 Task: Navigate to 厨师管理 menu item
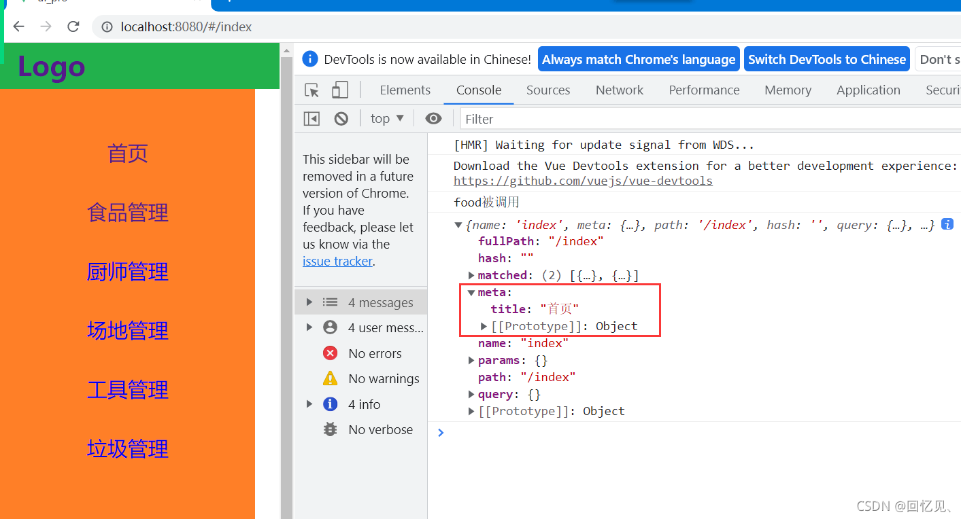[x=127, y=272]
